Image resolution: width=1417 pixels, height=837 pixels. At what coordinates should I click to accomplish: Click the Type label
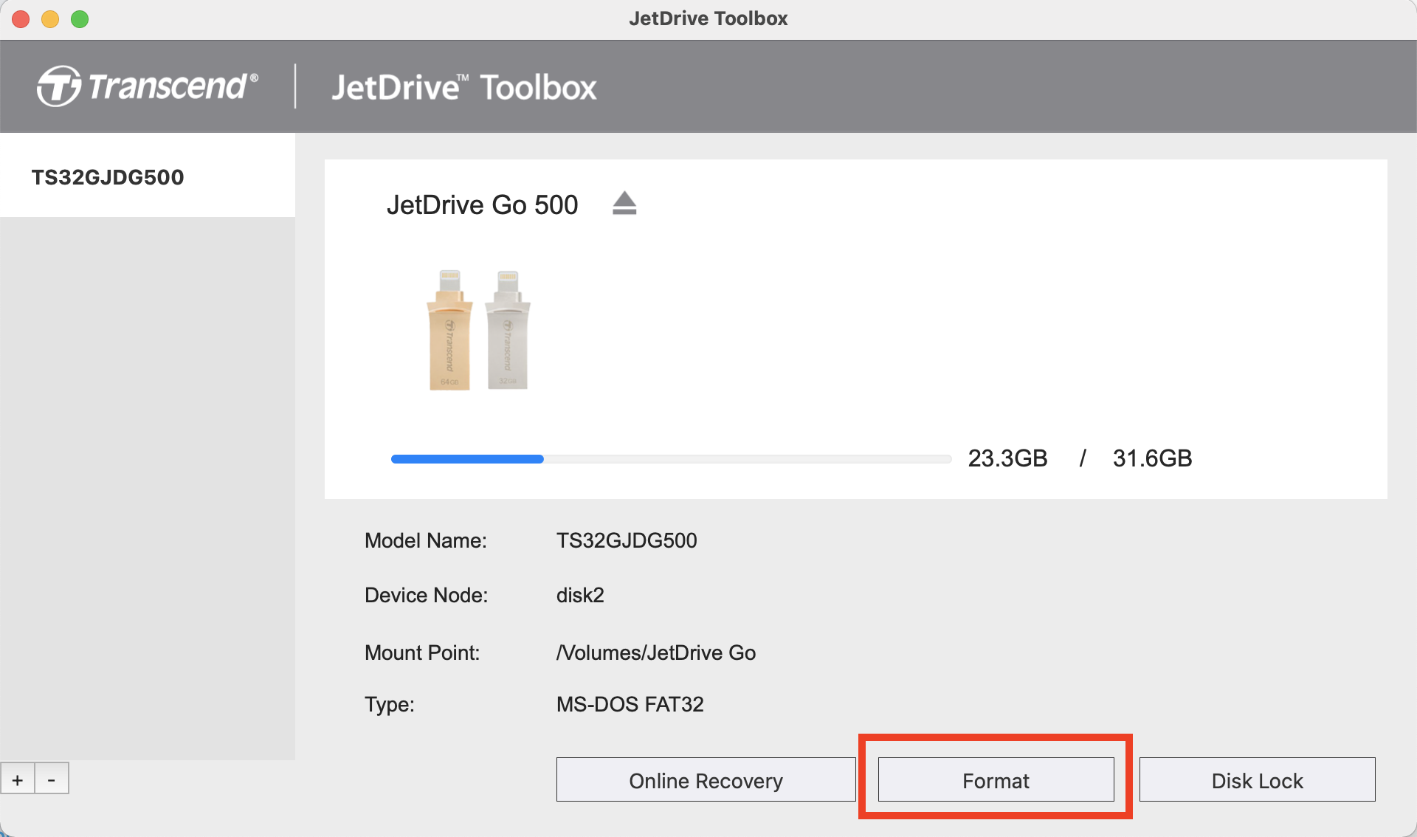(390, 704)
